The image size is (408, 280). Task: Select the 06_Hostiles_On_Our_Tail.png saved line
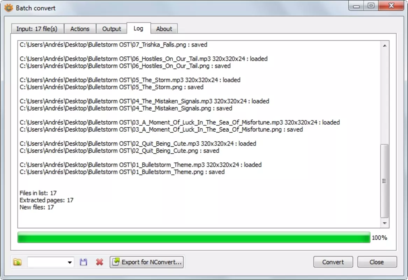point(125,66)
